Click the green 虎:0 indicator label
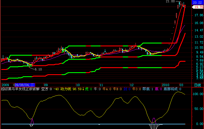204x129 pixels. pyautogui.click(x=89, y=89)
